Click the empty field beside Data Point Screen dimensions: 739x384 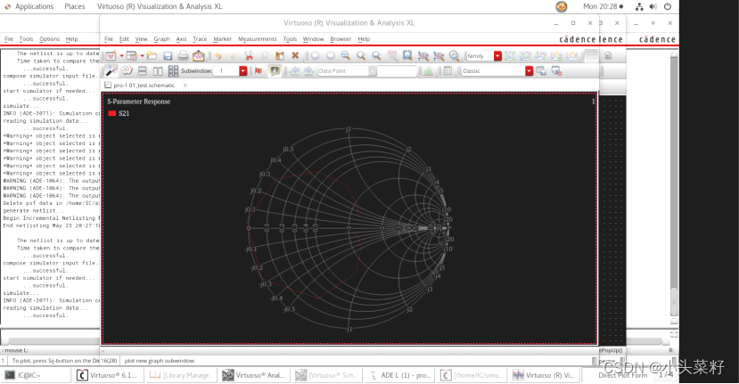(x=397, y=70)
